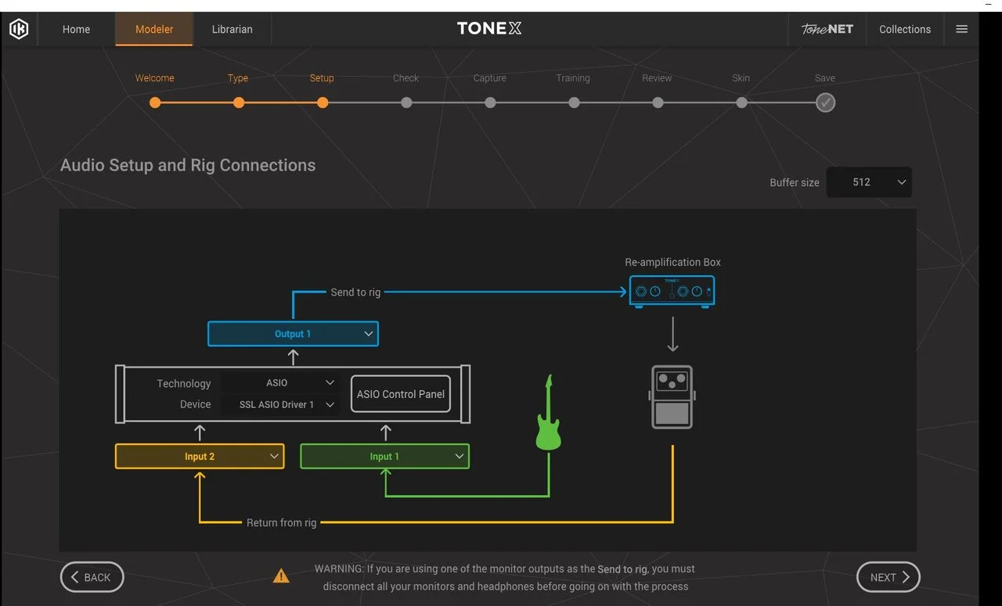
Task: Click the orange warning triangle icon
Action: tap(281, 576)
